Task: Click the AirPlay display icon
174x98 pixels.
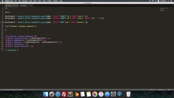Action: [156, 1]
